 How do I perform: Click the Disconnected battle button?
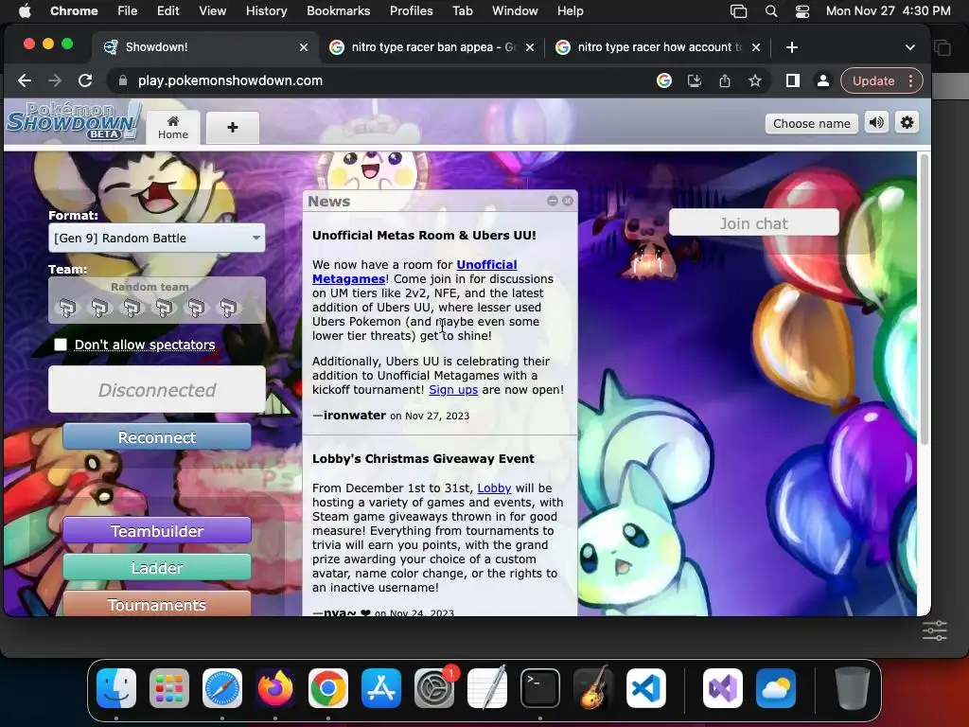157,389
